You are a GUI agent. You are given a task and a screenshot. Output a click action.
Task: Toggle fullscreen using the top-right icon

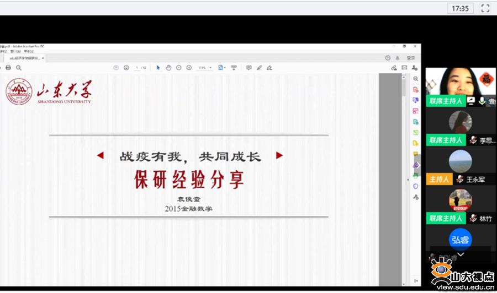pyautogui.click(x=485, y=8)
